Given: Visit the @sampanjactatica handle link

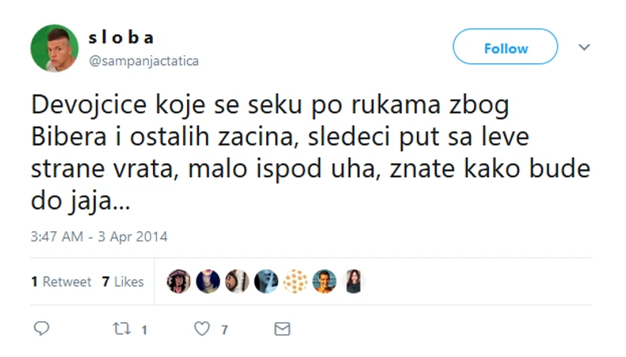Looking at the screenshot, I should (143, 61).
